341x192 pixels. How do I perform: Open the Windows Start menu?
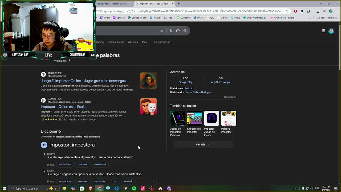[4, 189]
